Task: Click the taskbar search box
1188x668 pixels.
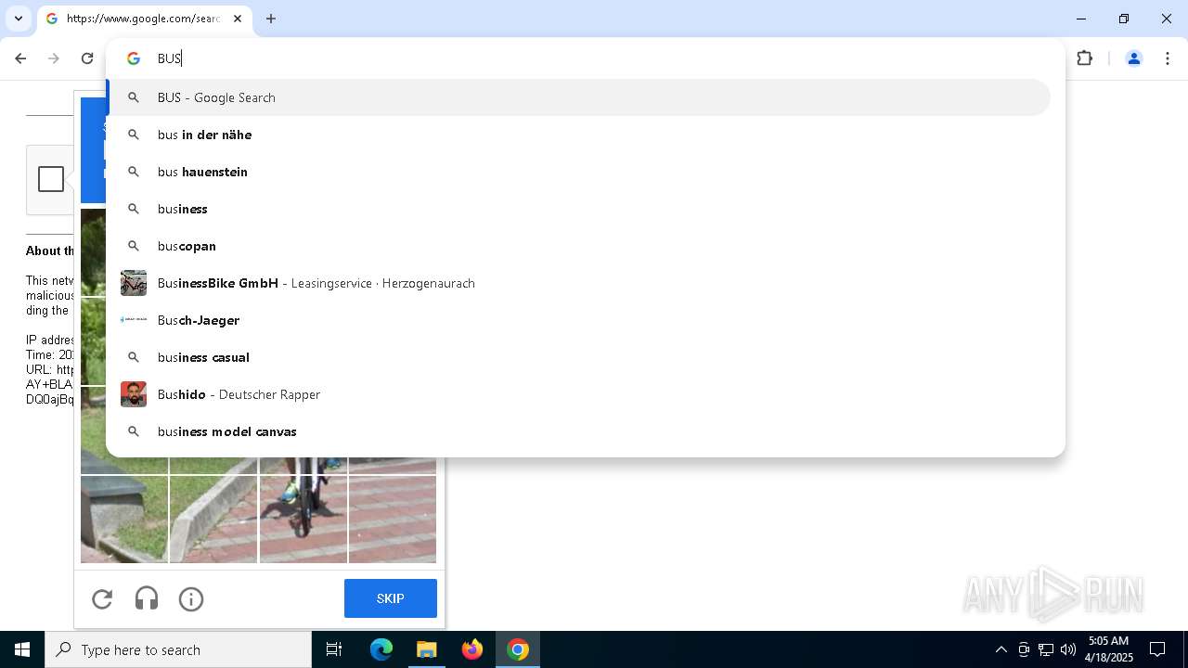Action: [x=178, y=649]
